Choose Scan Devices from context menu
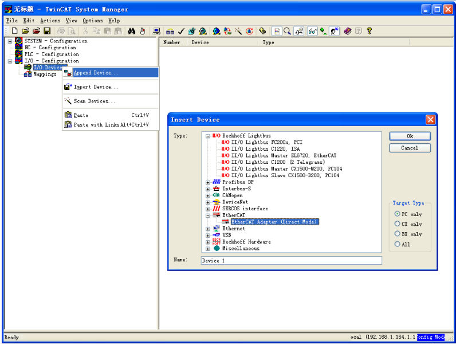456x345 pixels. click(111, 101)
